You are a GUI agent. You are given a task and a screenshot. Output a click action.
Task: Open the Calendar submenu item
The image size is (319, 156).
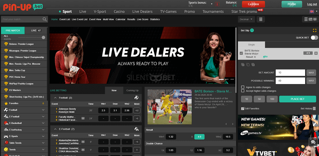click(x=120, y=19)
